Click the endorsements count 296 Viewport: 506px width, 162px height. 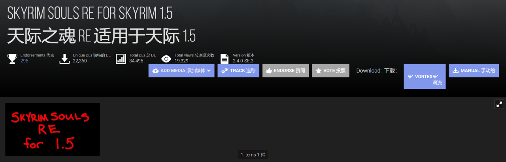[x=25, y=61]
